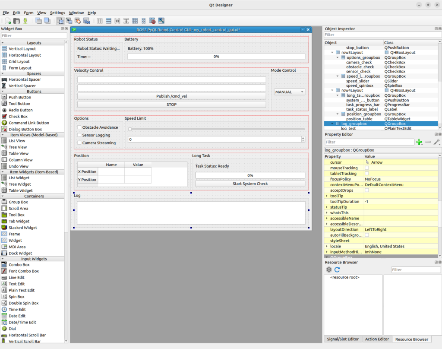This screenshot has width=442, height=349.
Task: Apply Lay Out Vertically from toolbar
Action: click(x=108, y=21)
